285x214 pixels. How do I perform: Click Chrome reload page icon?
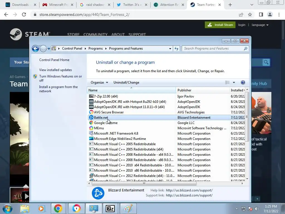pos(24,14)
